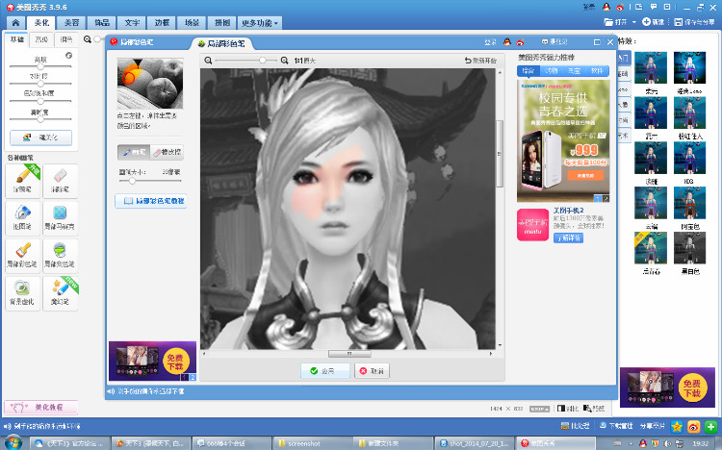Select the 魔幻笔 magic pen tool
This screenshot has height=450, width=722.
tap(61, 293)
